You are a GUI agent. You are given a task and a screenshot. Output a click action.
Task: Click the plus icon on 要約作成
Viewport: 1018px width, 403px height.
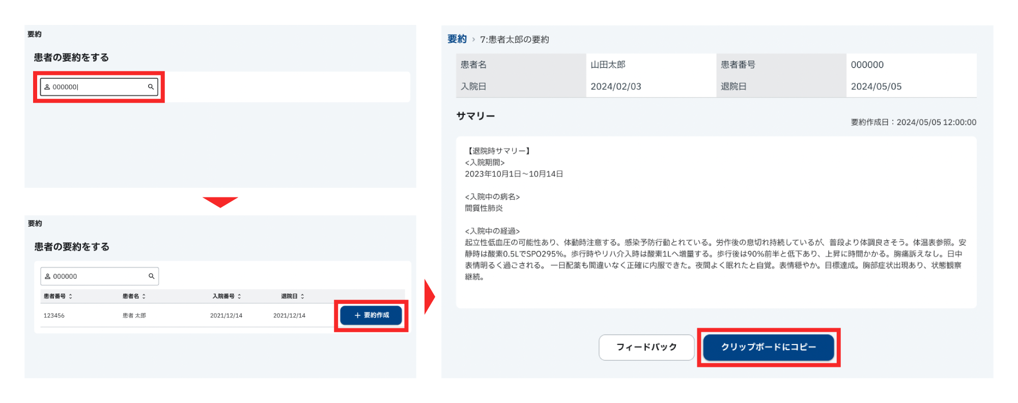357,315
